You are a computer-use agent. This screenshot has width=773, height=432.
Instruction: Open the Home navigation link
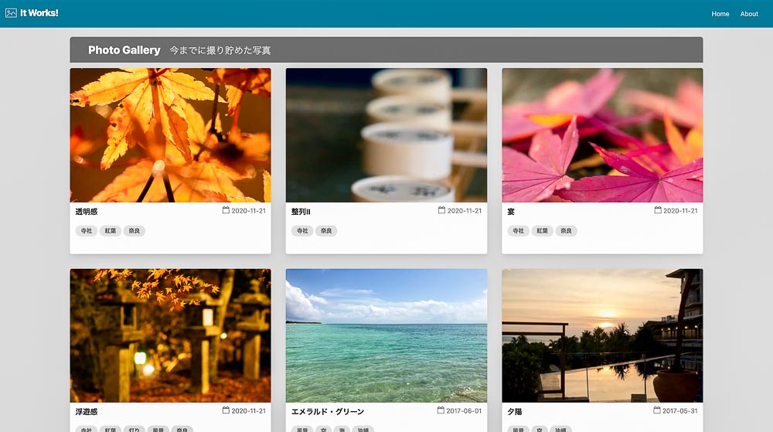(720, 14)
